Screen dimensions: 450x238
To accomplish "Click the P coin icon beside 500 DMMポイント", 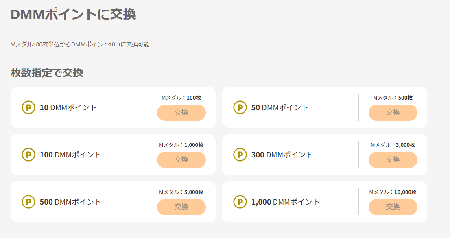I will [x=28, y=202].
